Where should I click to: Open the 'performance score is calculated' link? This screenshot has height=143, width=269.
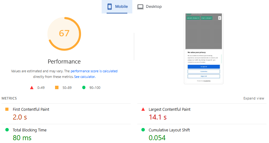94,71
